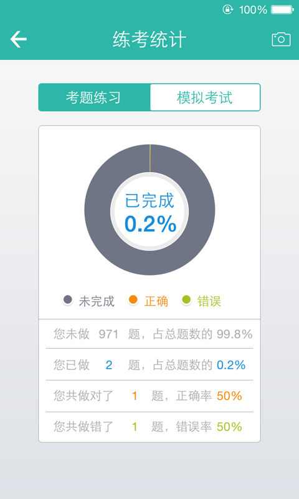Tap the orange 正确 legend dot
The width and height of the screenshot is (299, 499).
point(133,300)
